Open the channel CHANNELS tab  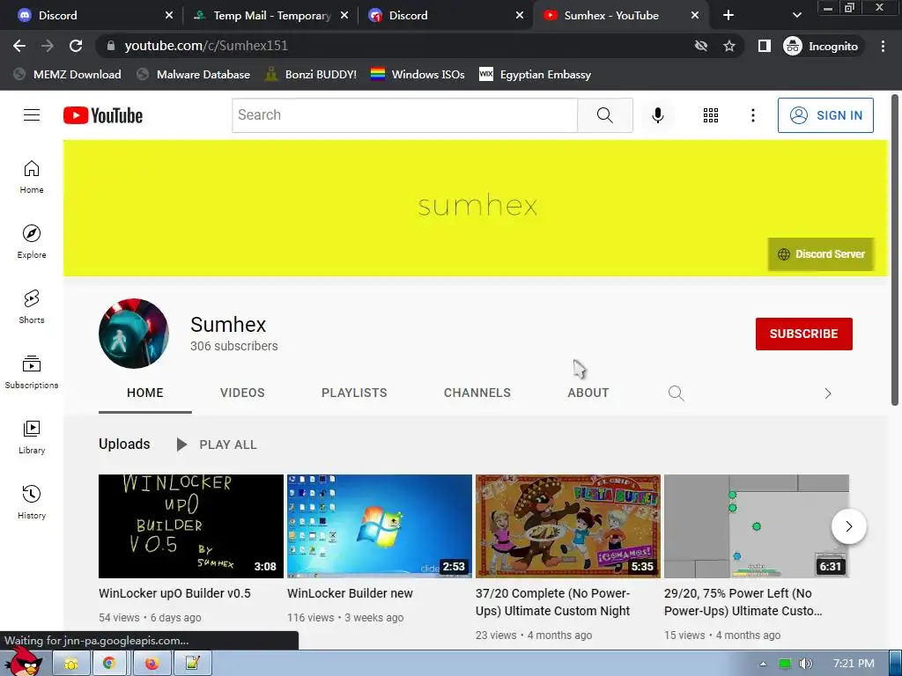tap(477, 393)
